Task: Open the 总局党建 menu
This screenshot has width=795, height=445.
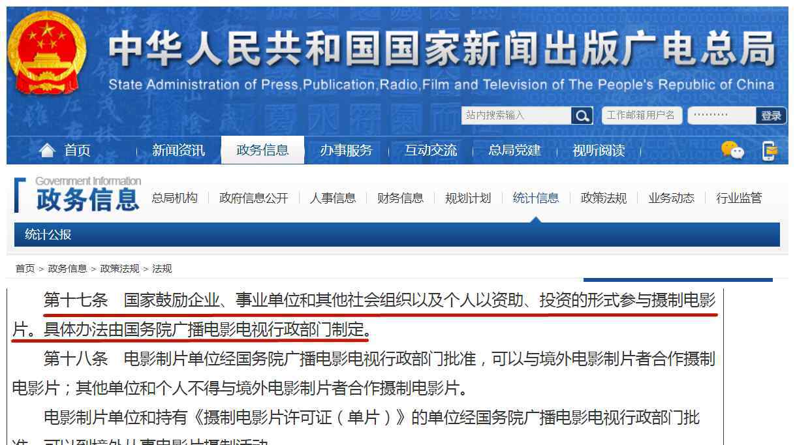Action: click(514, 151)
